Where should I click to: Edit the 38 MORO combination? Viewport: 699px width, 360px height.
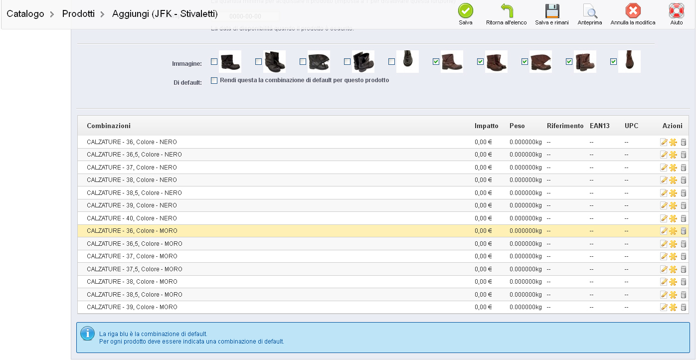(664, 282)
